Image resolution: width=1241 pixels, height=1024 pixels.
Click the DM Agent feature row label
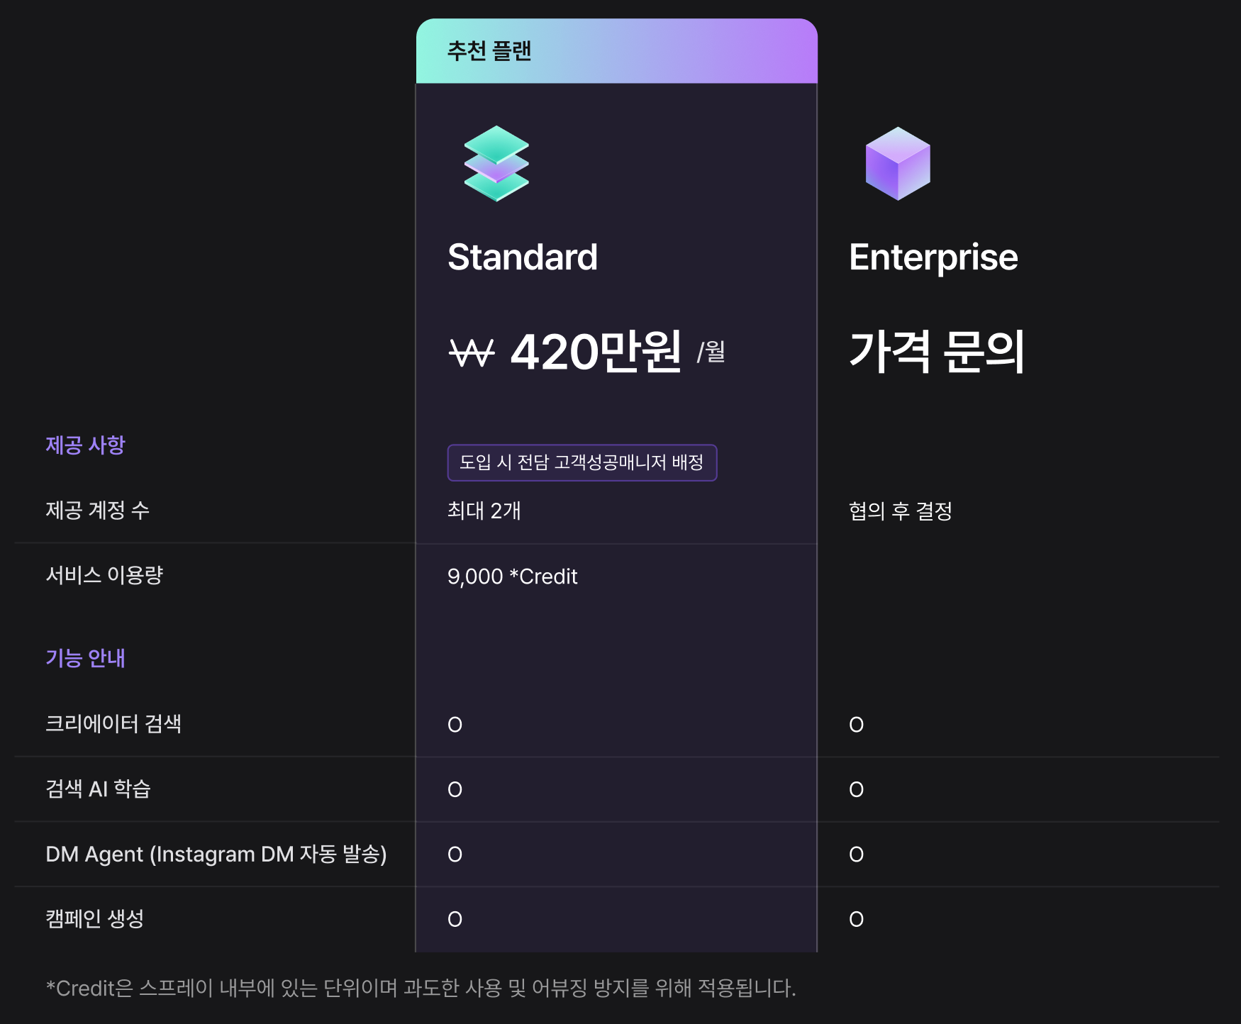coord(216,854)
